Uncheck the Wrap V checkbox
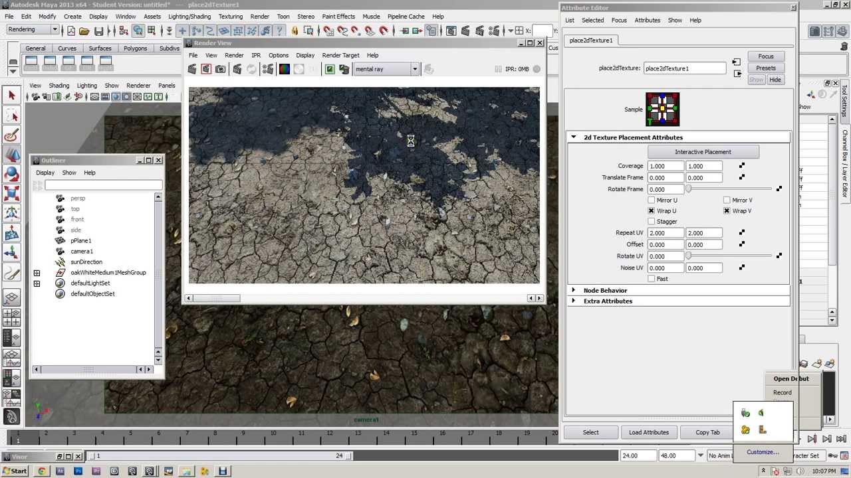 pos(727,210)
